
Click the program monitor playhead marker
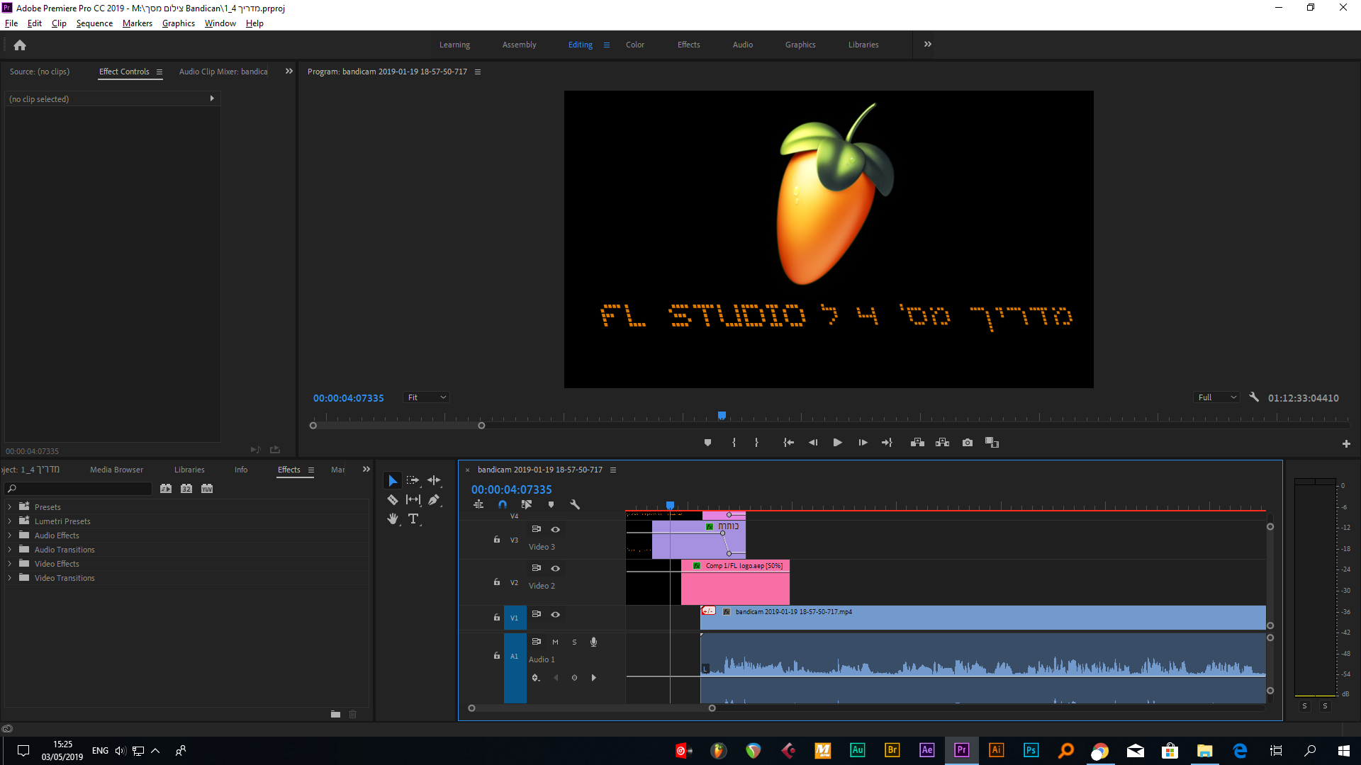click(x=722, y=416)
